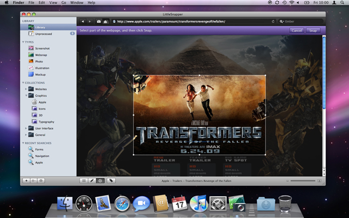Adjust the thumbnail zoom slider

click(303, 181)
